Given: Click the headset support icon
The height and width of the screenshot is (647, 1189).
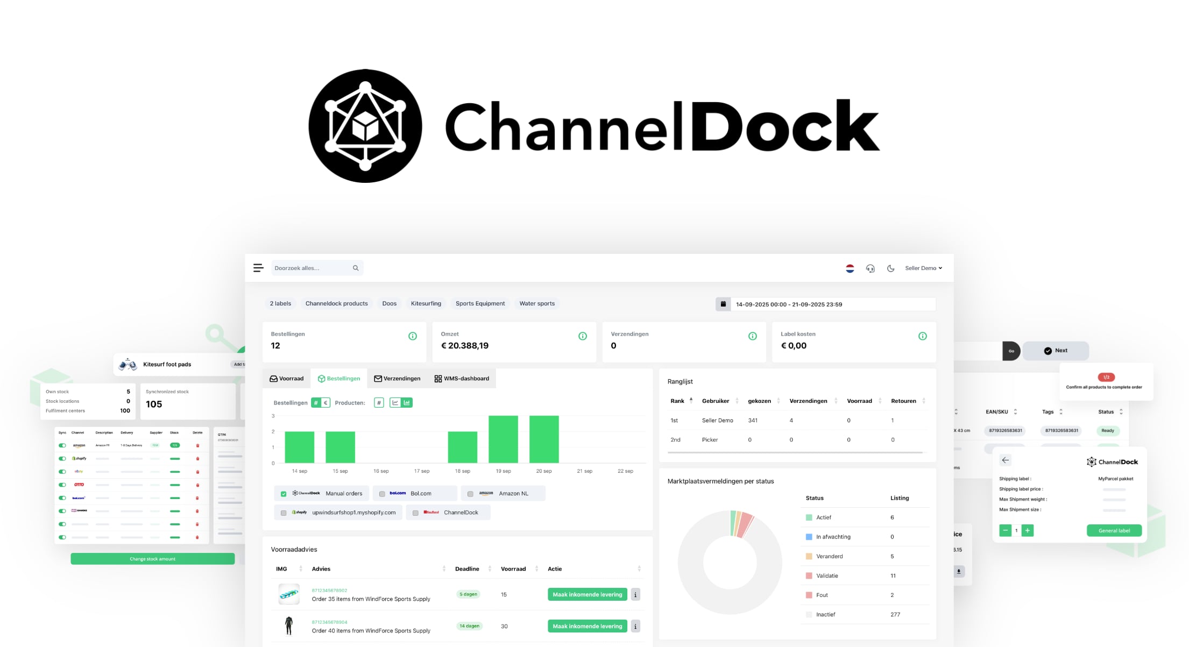Looking at the screenshot, I should (870, 268).
